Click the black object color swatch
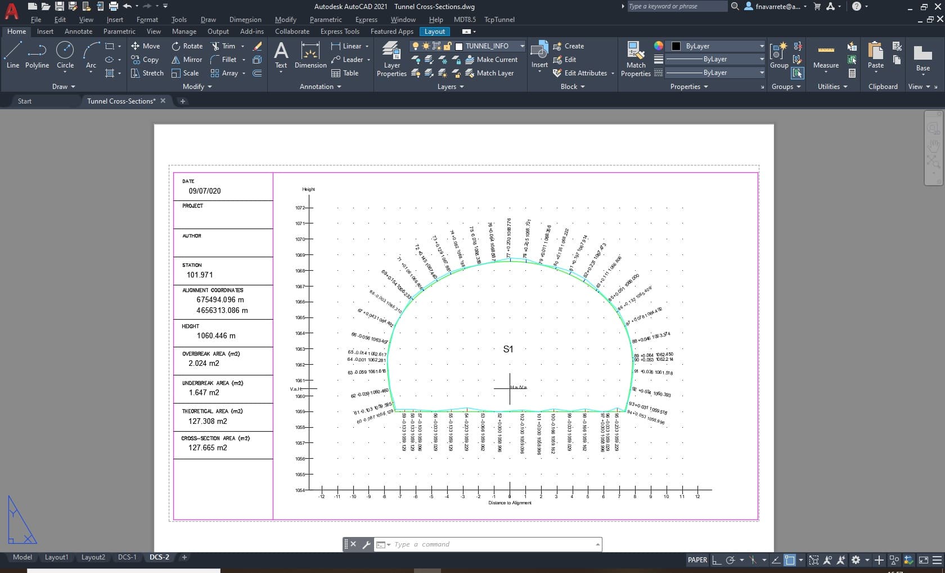945x573 pixels. [x=676, y=46]
